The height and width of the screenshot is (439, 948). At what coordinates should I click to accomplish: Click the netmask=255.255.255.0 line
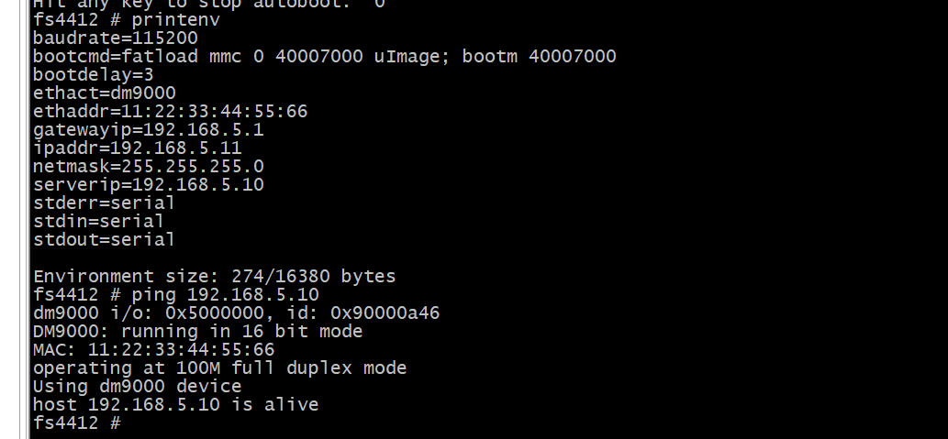coord(149,166)
